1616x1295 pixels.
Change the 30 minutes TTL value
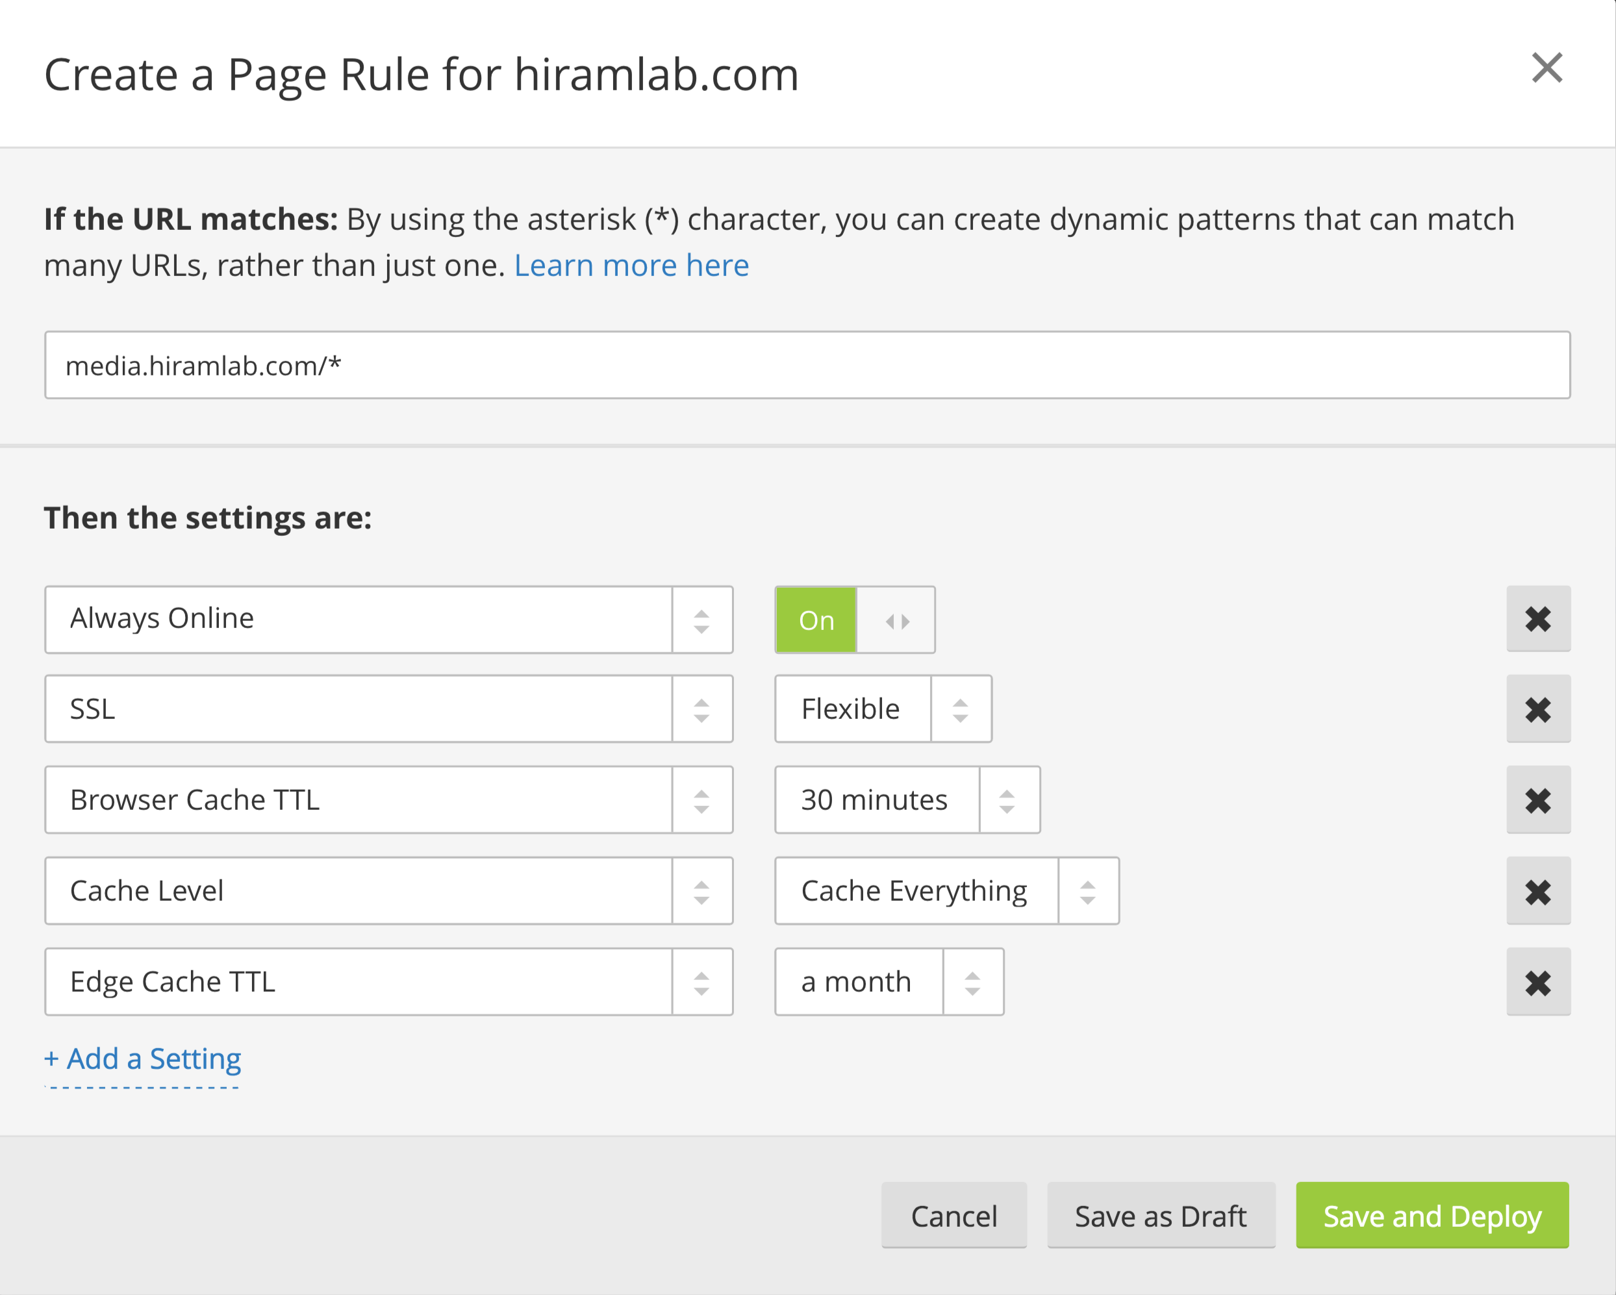[907, 799]
